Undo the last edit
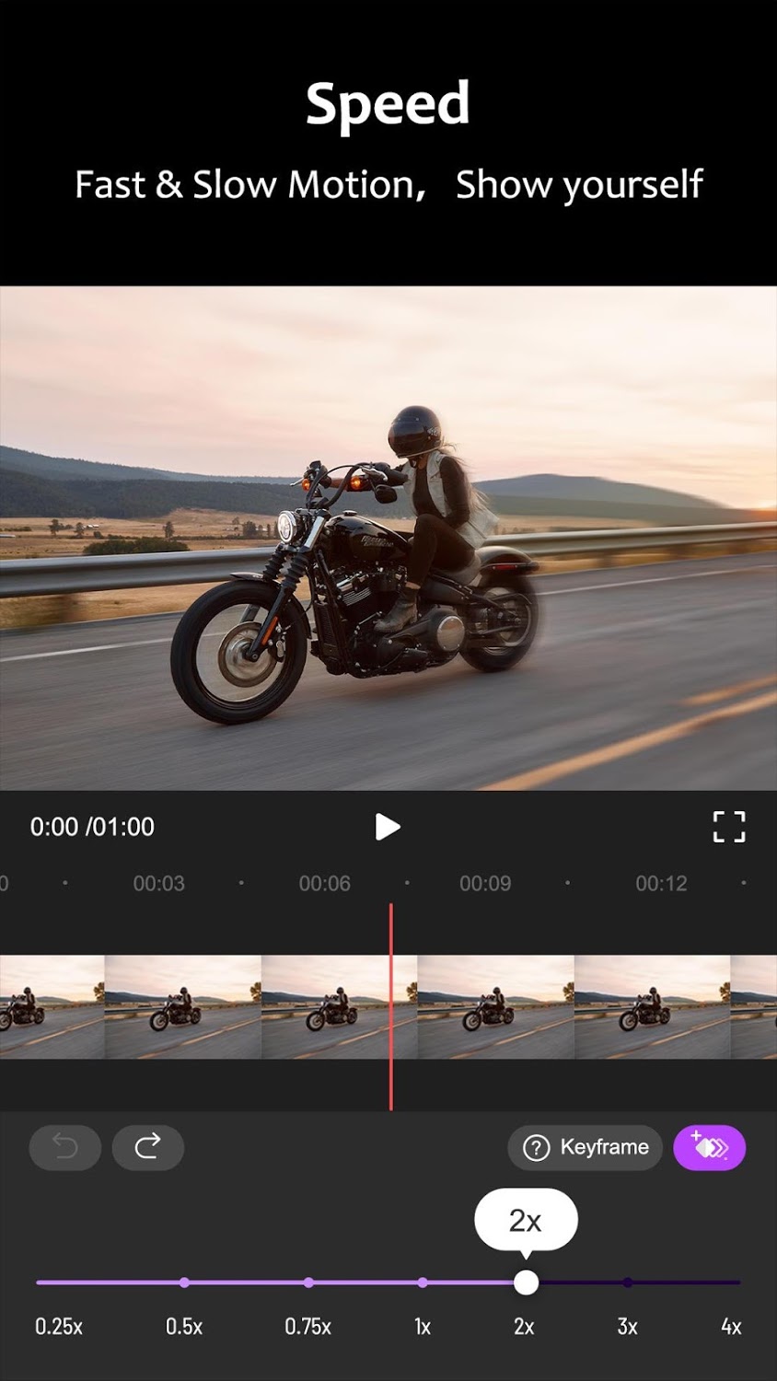 65,1147
